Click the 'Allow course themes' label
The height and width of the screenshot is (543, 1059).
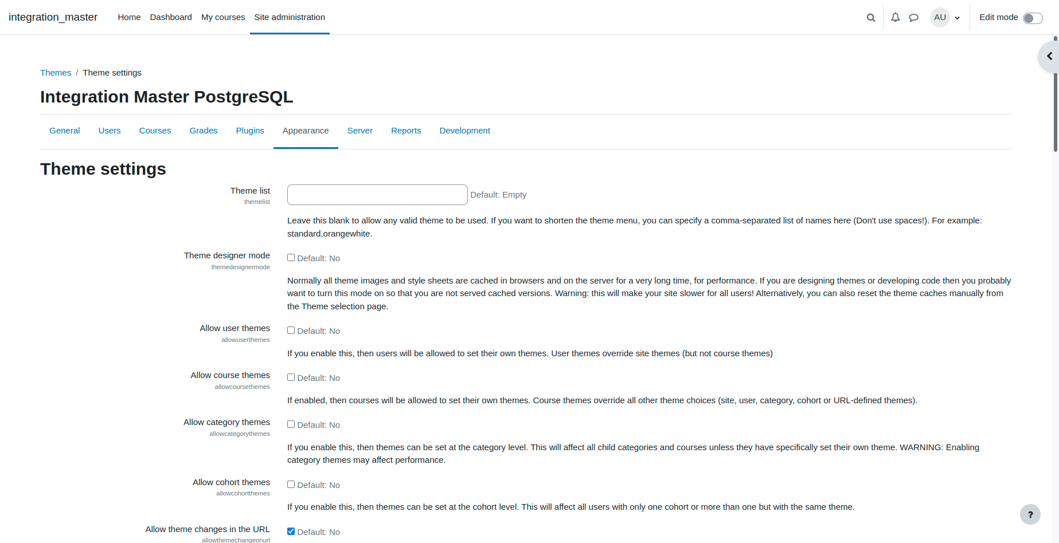click(230, 375)
